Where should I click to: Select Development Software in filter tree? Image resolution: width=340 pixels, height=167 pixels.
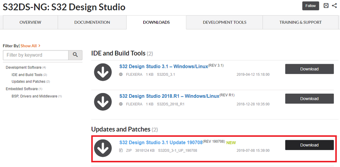(x=23, y=68)
